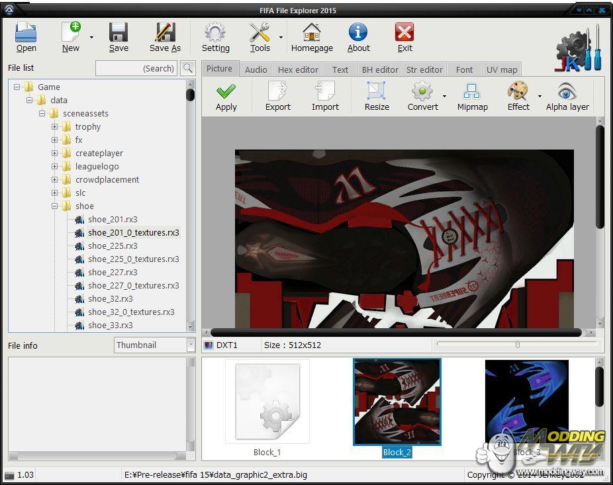Click the search magnifier button
613x485 pixels.
187,68
